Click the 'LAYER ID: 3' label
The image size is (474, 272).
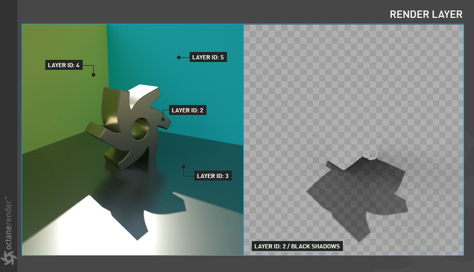point(213,176)
